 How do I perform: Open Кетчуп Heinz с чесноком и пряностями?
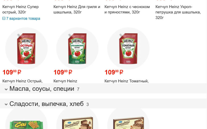[x=127, y=10]
